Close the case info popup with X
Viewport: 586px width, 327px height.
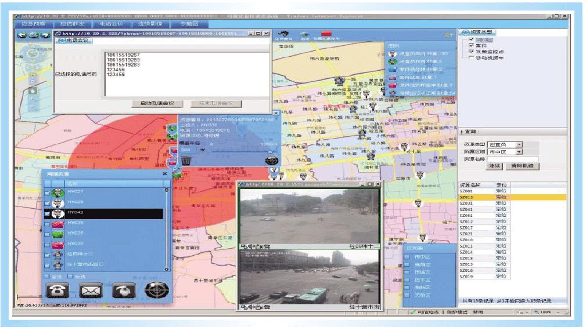tap(276, 113)
